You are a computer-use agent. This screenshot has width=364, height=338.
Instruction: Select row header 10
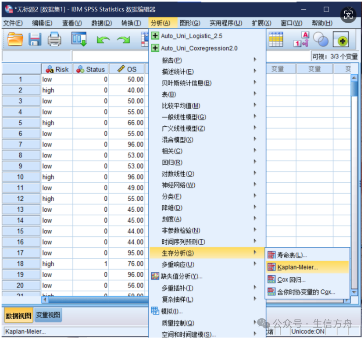(21, 177)
